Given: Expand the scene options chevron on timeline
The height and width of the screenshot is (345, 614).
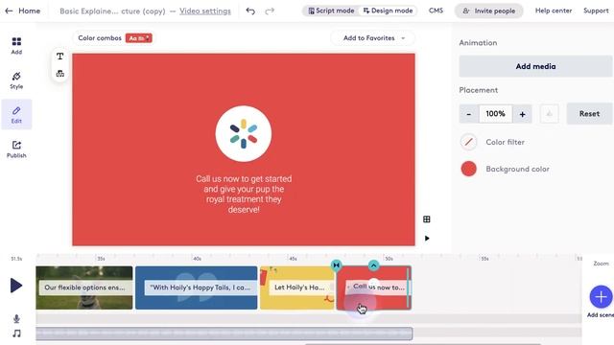Looking at the screenshot, I should point(373,265).
